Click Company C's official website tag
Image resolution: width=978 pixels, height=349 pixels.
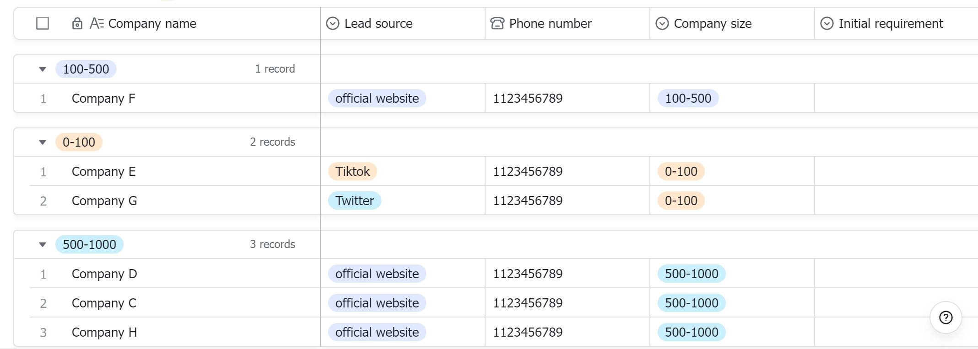[377, 303]
